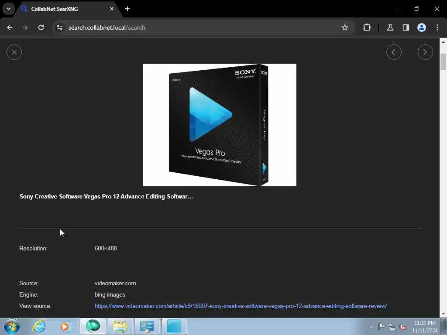Bookmark this page with the star
The image size is (447, 335).
coord(345,27)
